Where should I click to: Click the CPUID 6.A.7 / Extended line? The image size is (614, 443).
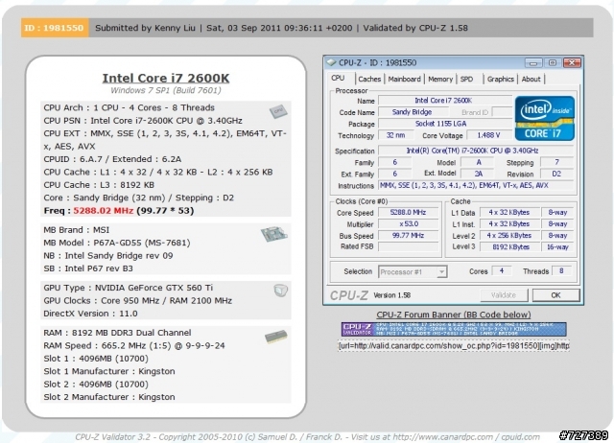coord(112,159)
